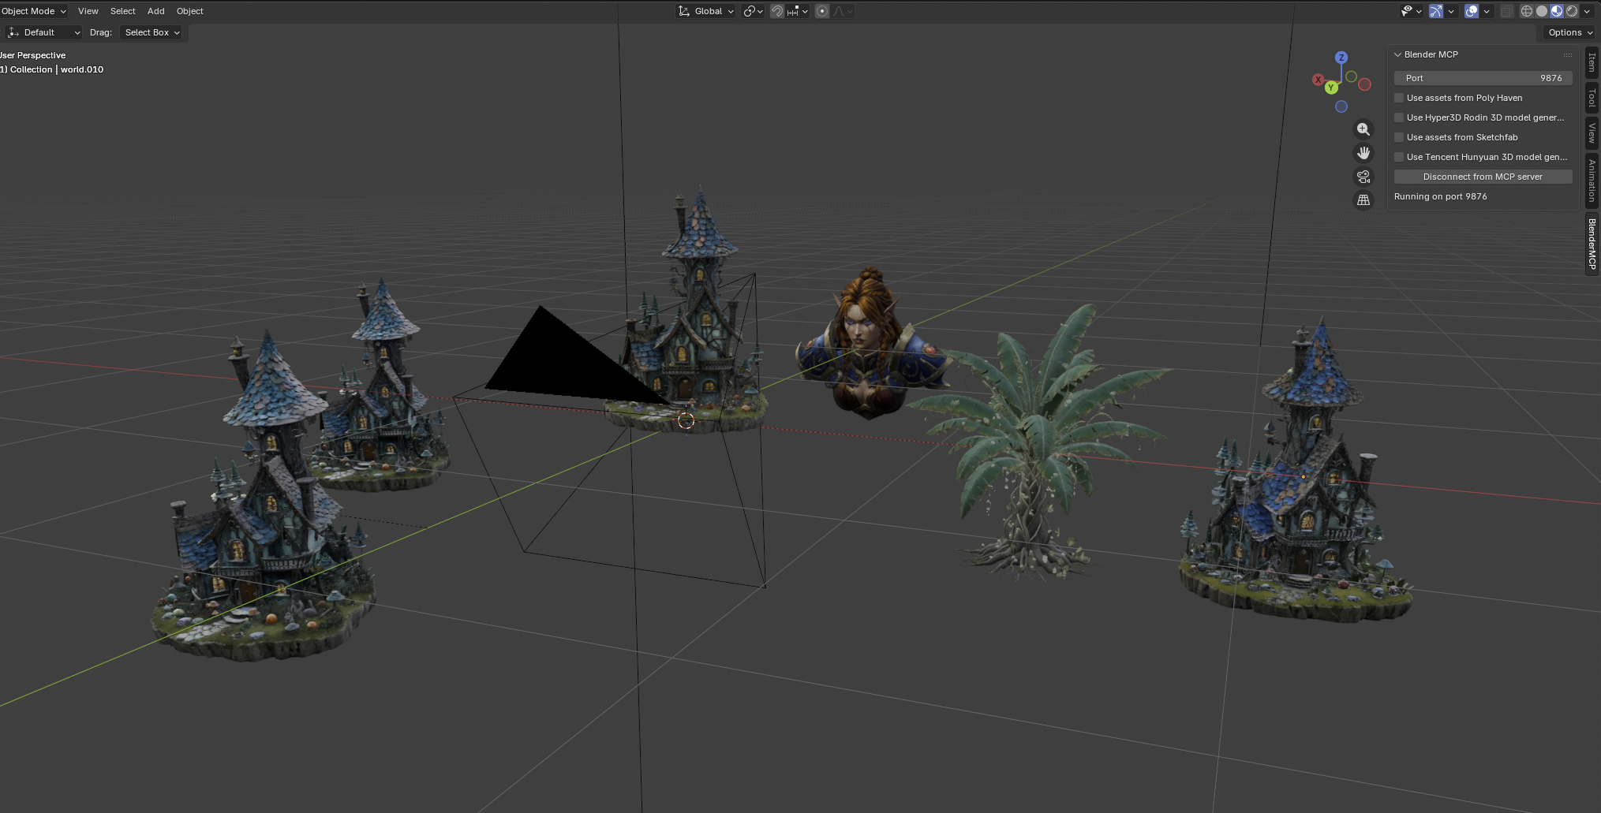Click the hollow green negative Y gizmo circle
1601x813 pixels.
tap(1351, 76)
